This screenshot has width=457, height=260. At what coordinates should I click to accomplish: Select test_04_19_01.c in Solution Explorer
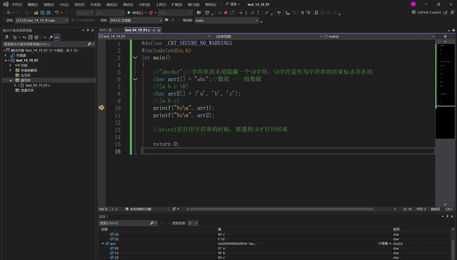click(38, 85)
